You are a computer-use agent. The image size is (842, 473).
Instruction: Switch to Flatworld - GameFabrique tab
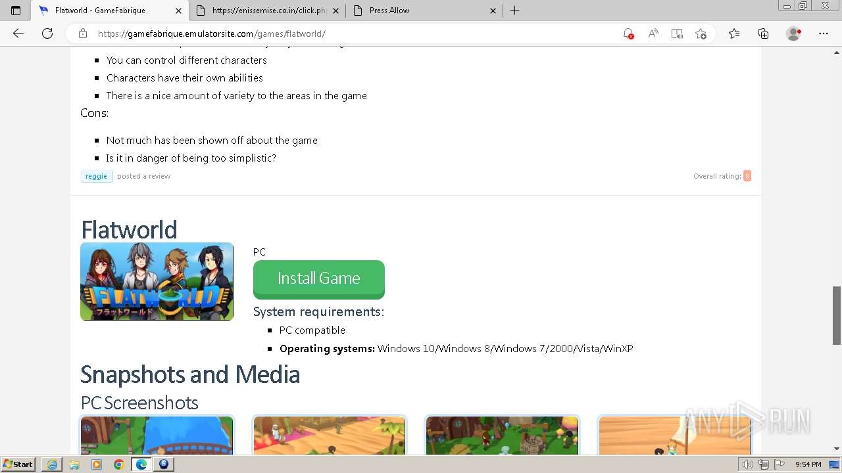pyautogui.click(x=109, y=11)
